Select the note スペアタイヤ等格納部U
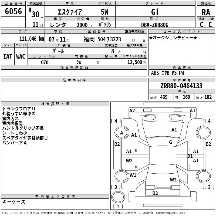The width and height of the screenshot is (216, 216). point(25,138)
